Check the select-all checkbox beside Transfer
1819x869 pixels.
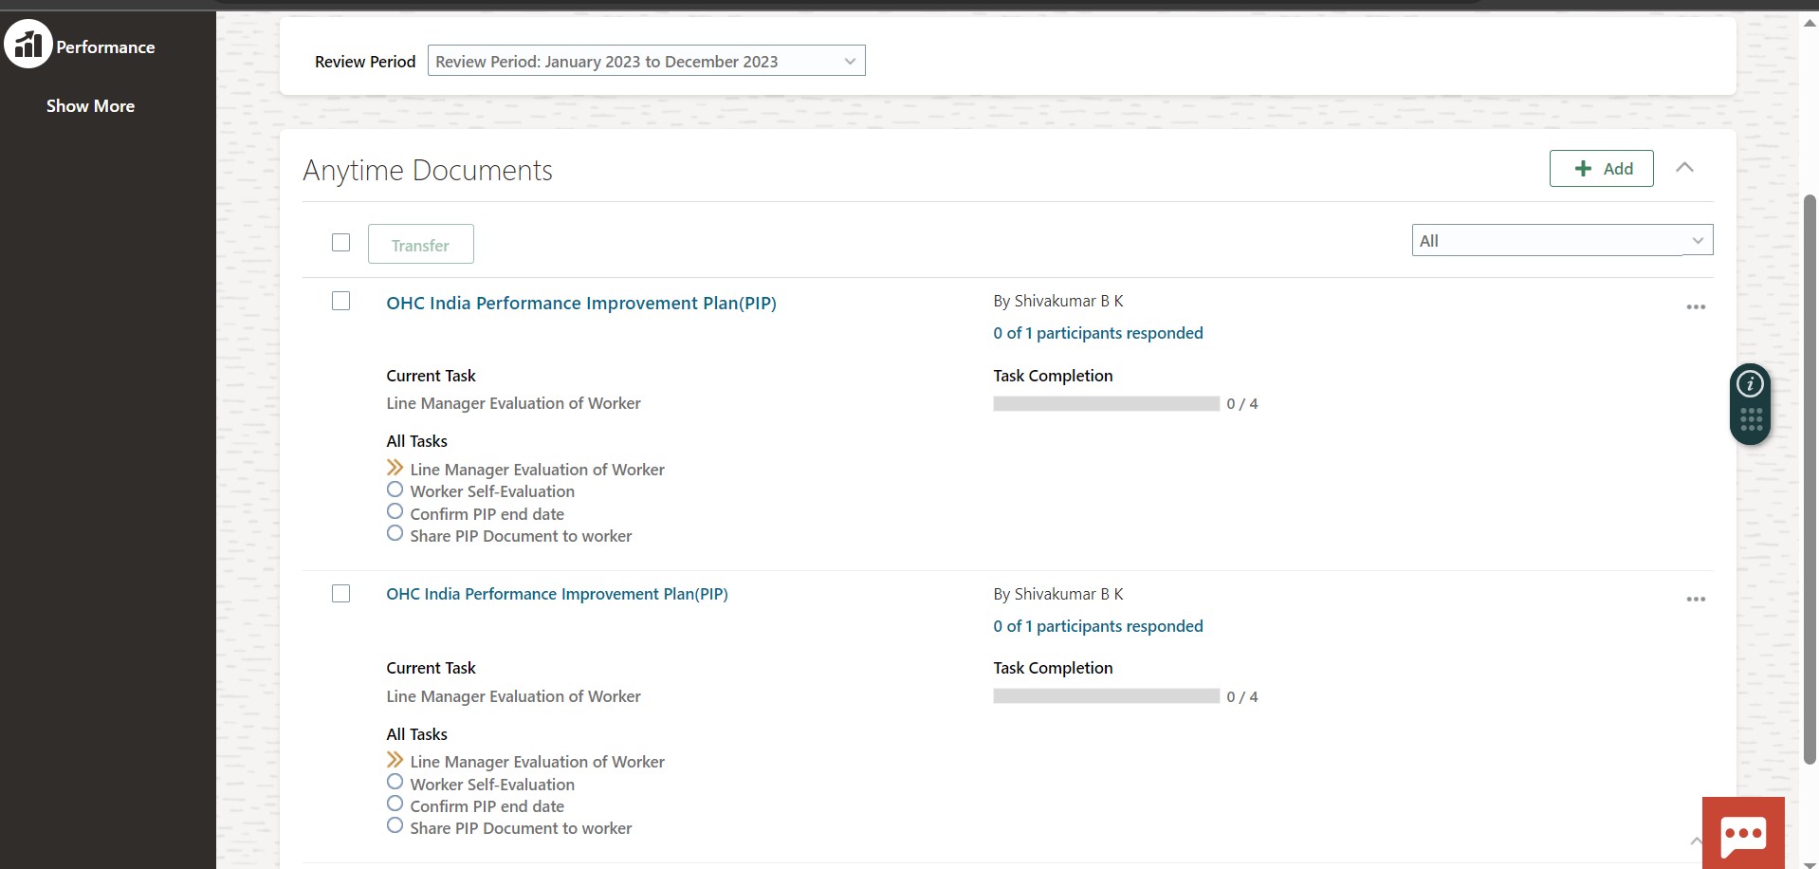[x=341, y=243]
